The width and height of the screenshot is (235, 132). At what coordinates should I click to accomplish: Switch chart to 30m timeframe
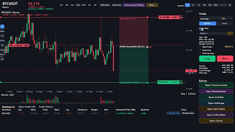(x=84, y=5)
